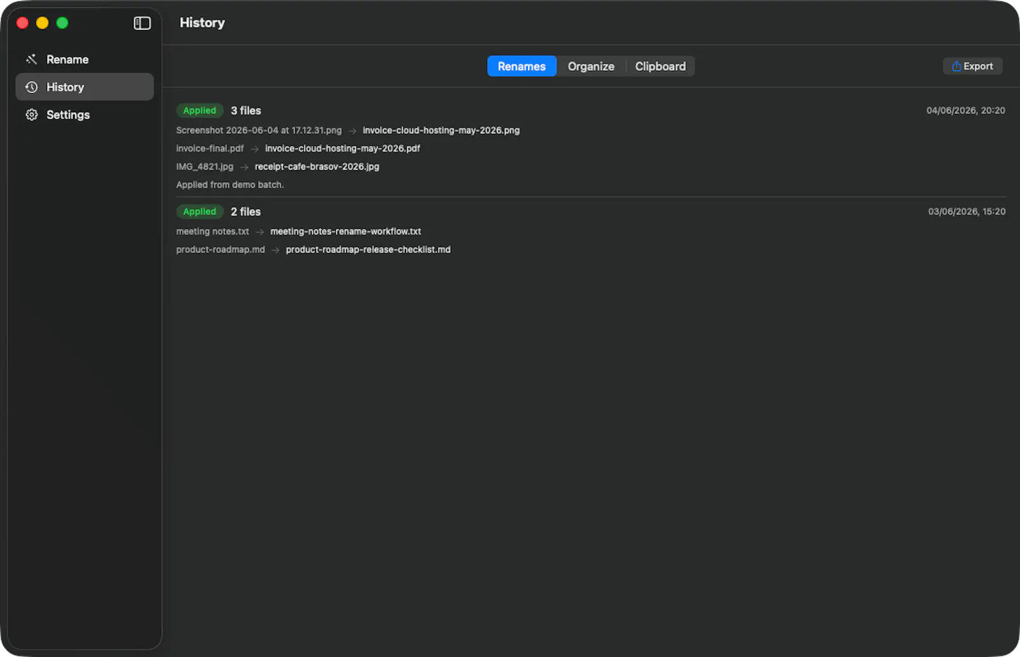Click invoice-cloud-hosting-may-2026.png new name
Screen dimensions: 1020x657
pos(441,130)
